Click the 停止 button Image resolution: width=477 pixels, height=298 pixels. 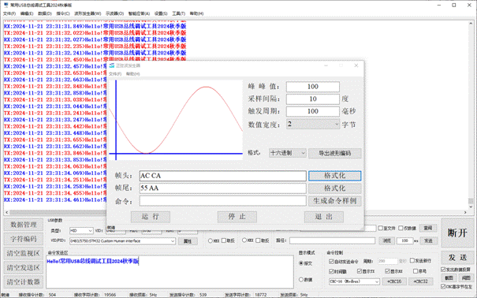237,217
